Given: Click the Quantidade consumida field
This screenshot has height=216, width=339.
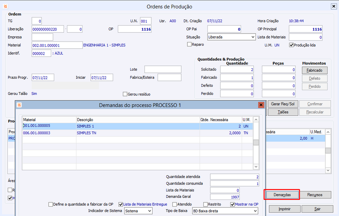Looking at the screenshot, I should point(235,183).
